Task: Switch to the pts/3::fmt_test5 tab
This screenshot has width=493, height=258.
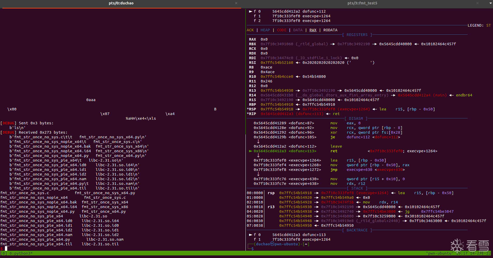Action: click(x=362, y=3)
